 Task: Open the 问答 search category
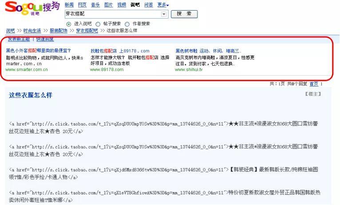pos(149,5)
